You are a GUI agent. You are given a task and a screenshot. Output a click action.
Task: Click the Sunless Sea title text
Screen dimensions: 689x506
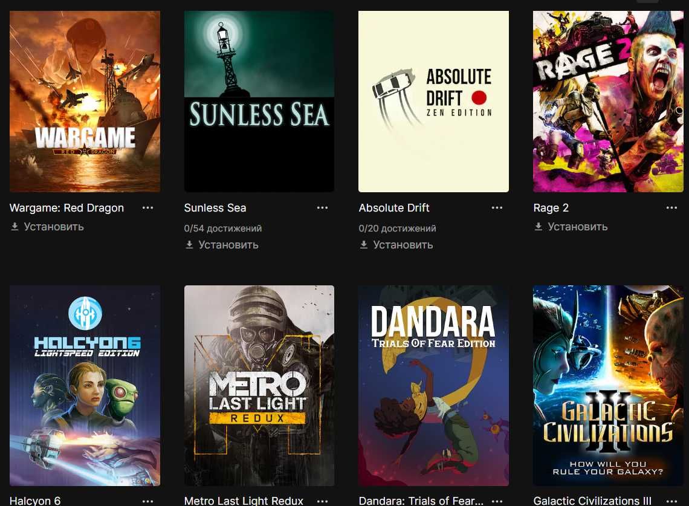coord(215,207)
